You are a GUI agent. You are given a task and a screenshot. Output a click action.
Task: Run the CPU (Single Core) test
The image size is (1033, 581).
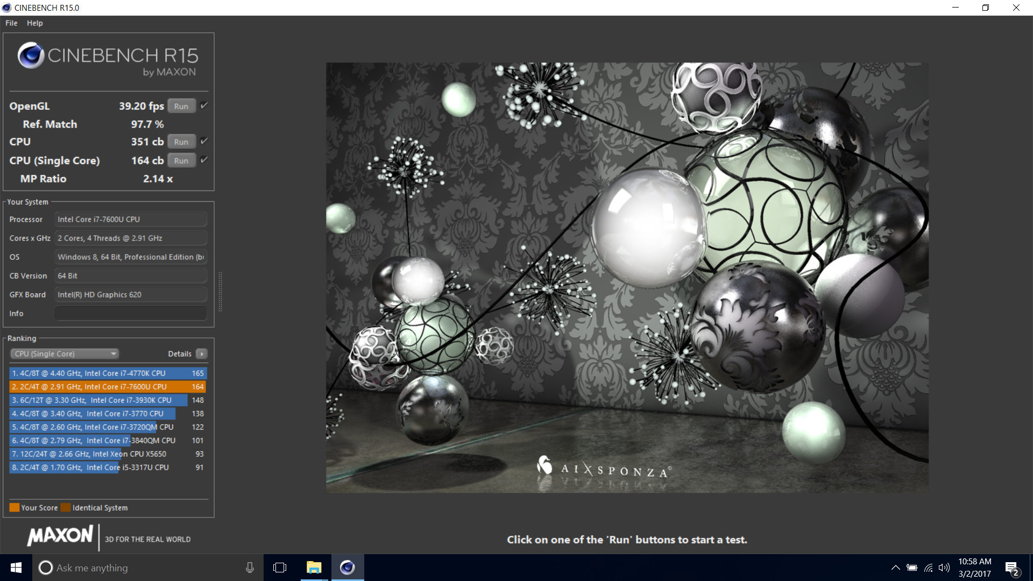pyautogui.click(x=181, y=160)
